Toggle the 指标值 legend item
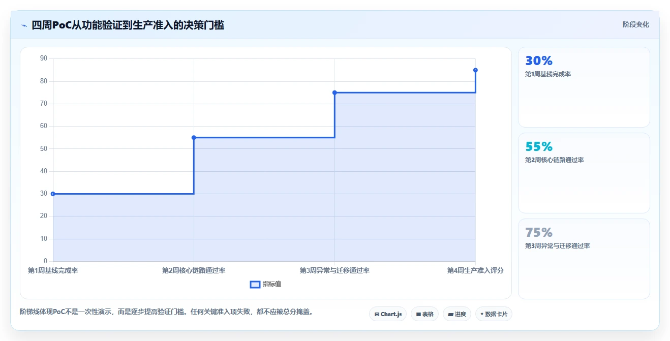Screen dimensions: 670x341 [265, 284]
